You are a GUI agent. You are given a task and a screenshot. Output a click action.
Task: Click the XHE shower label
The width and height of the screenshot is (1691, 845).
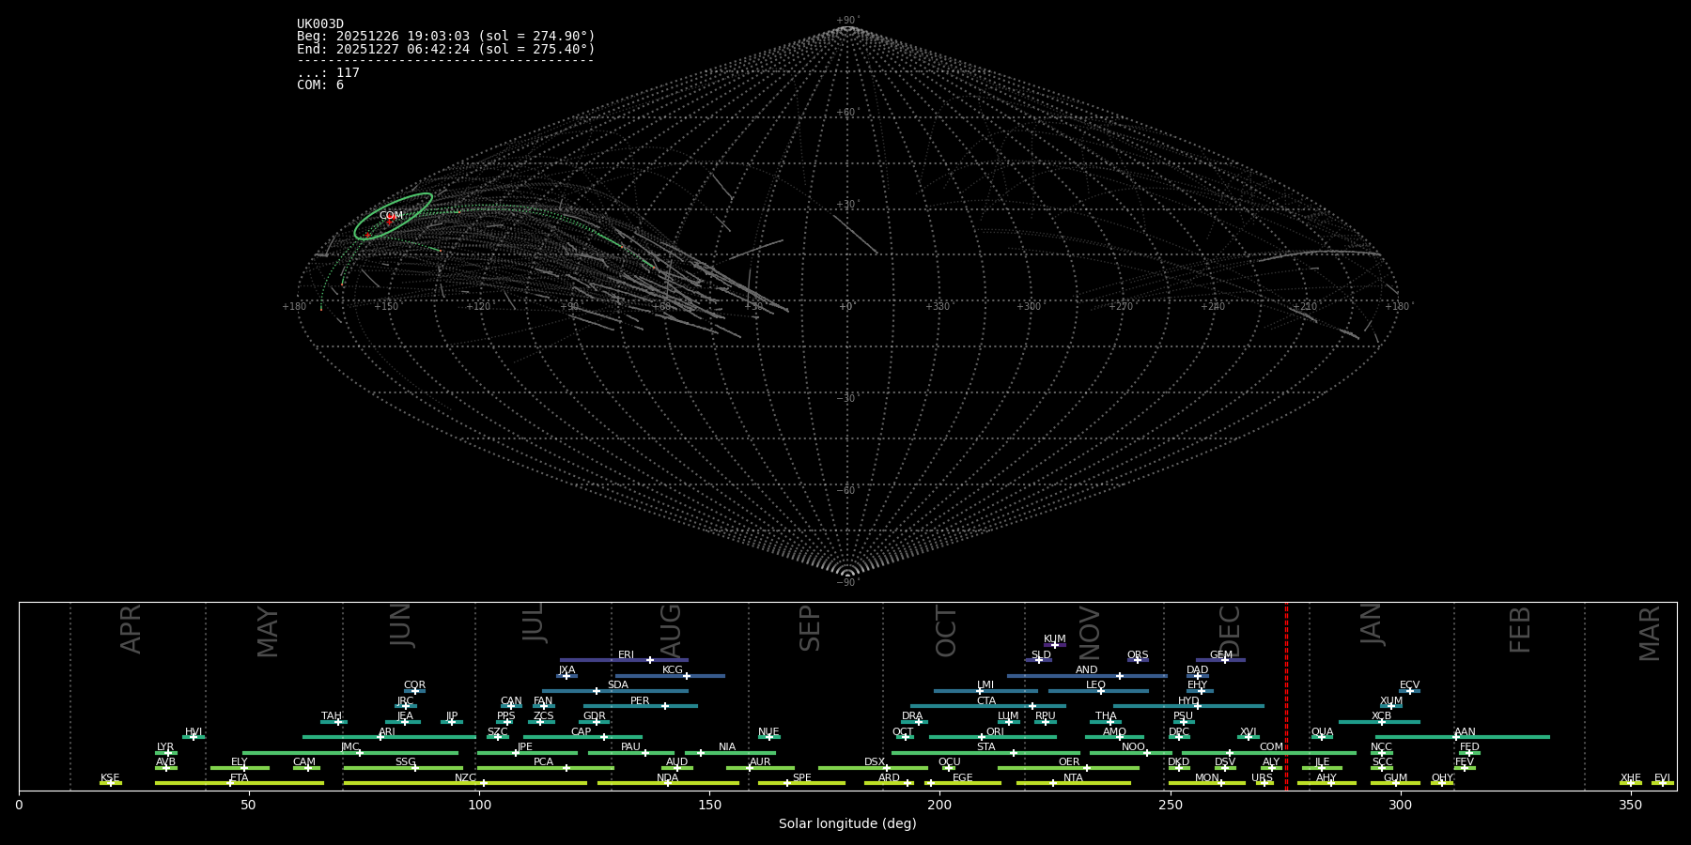[1630, 778]
